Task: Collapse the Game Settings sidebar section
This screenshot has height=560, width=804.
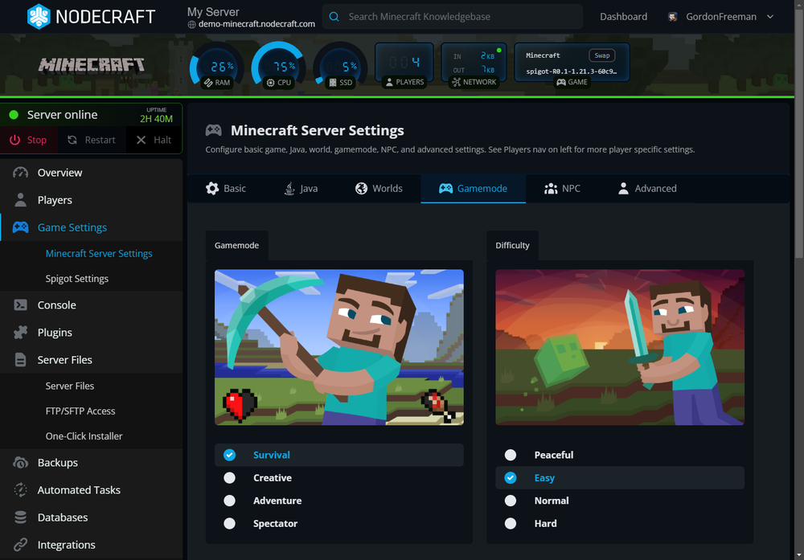Action: click(72, 227)
